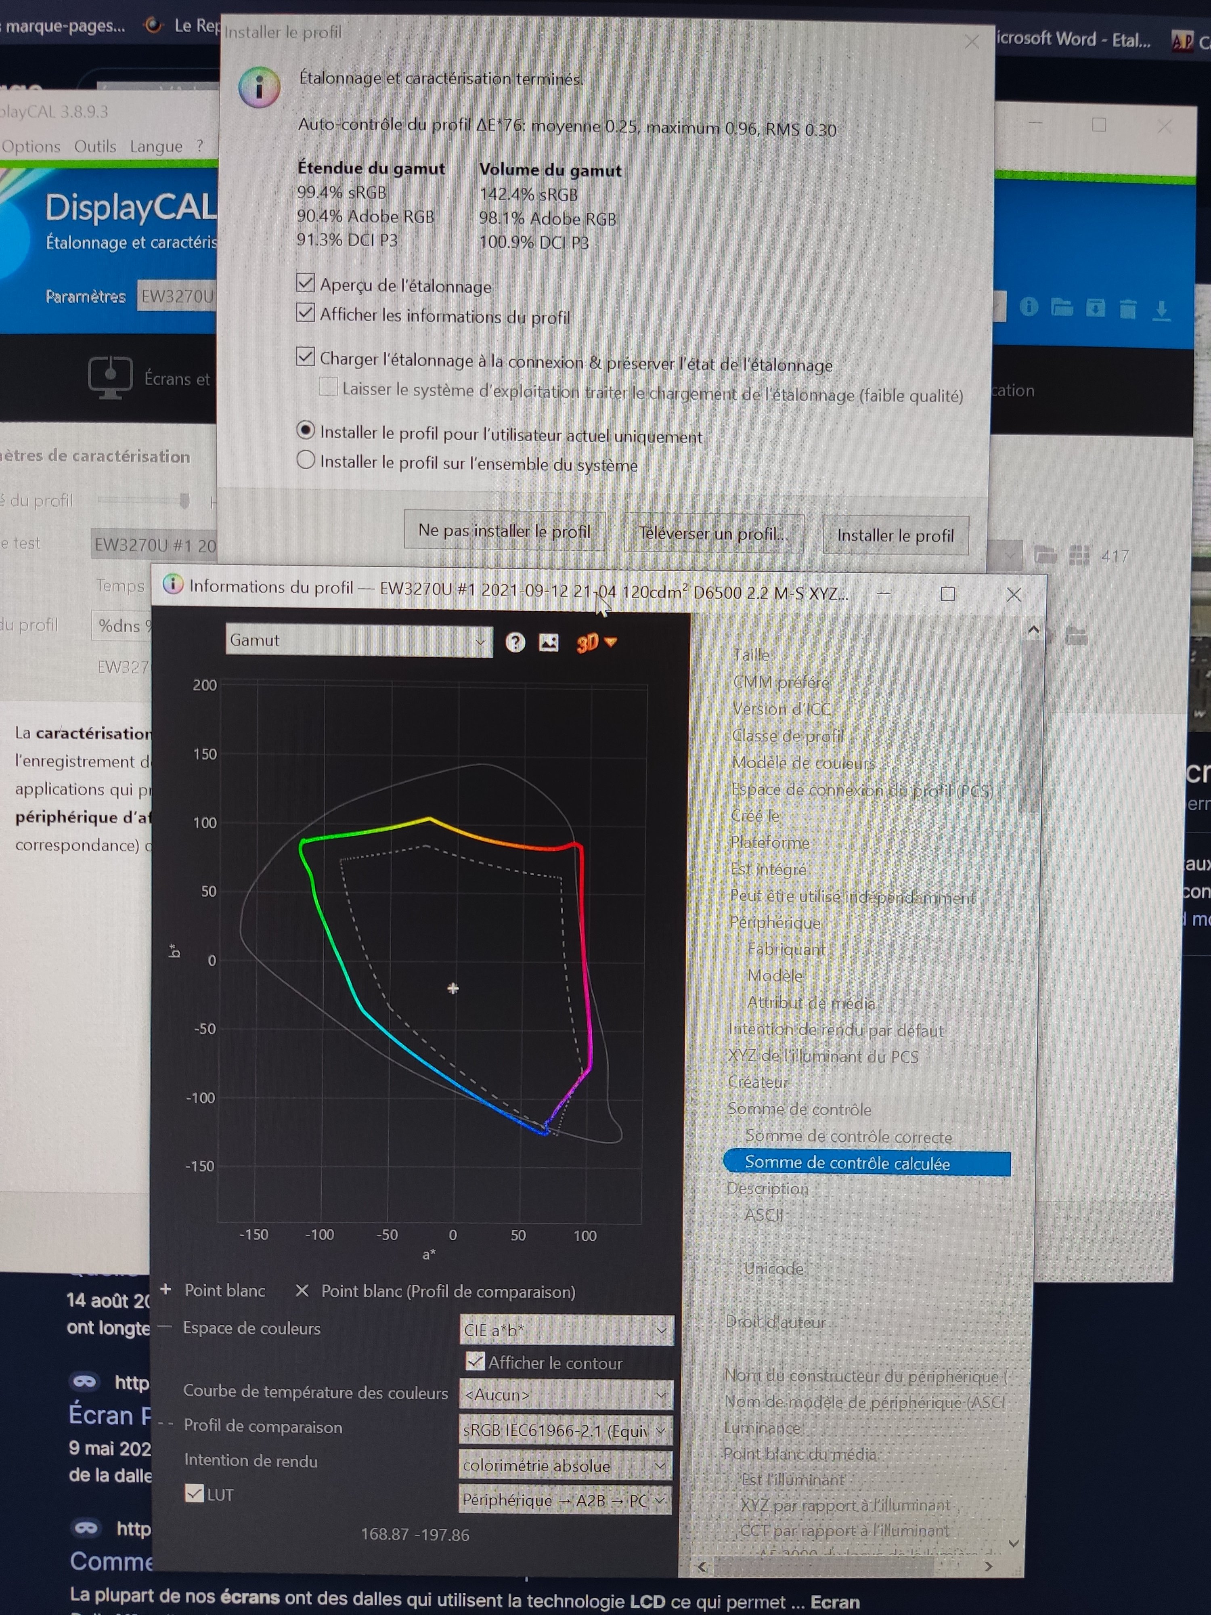1211x1615 pixels.
Task: Click the Installer le profil button
Action: coord(895,535)
